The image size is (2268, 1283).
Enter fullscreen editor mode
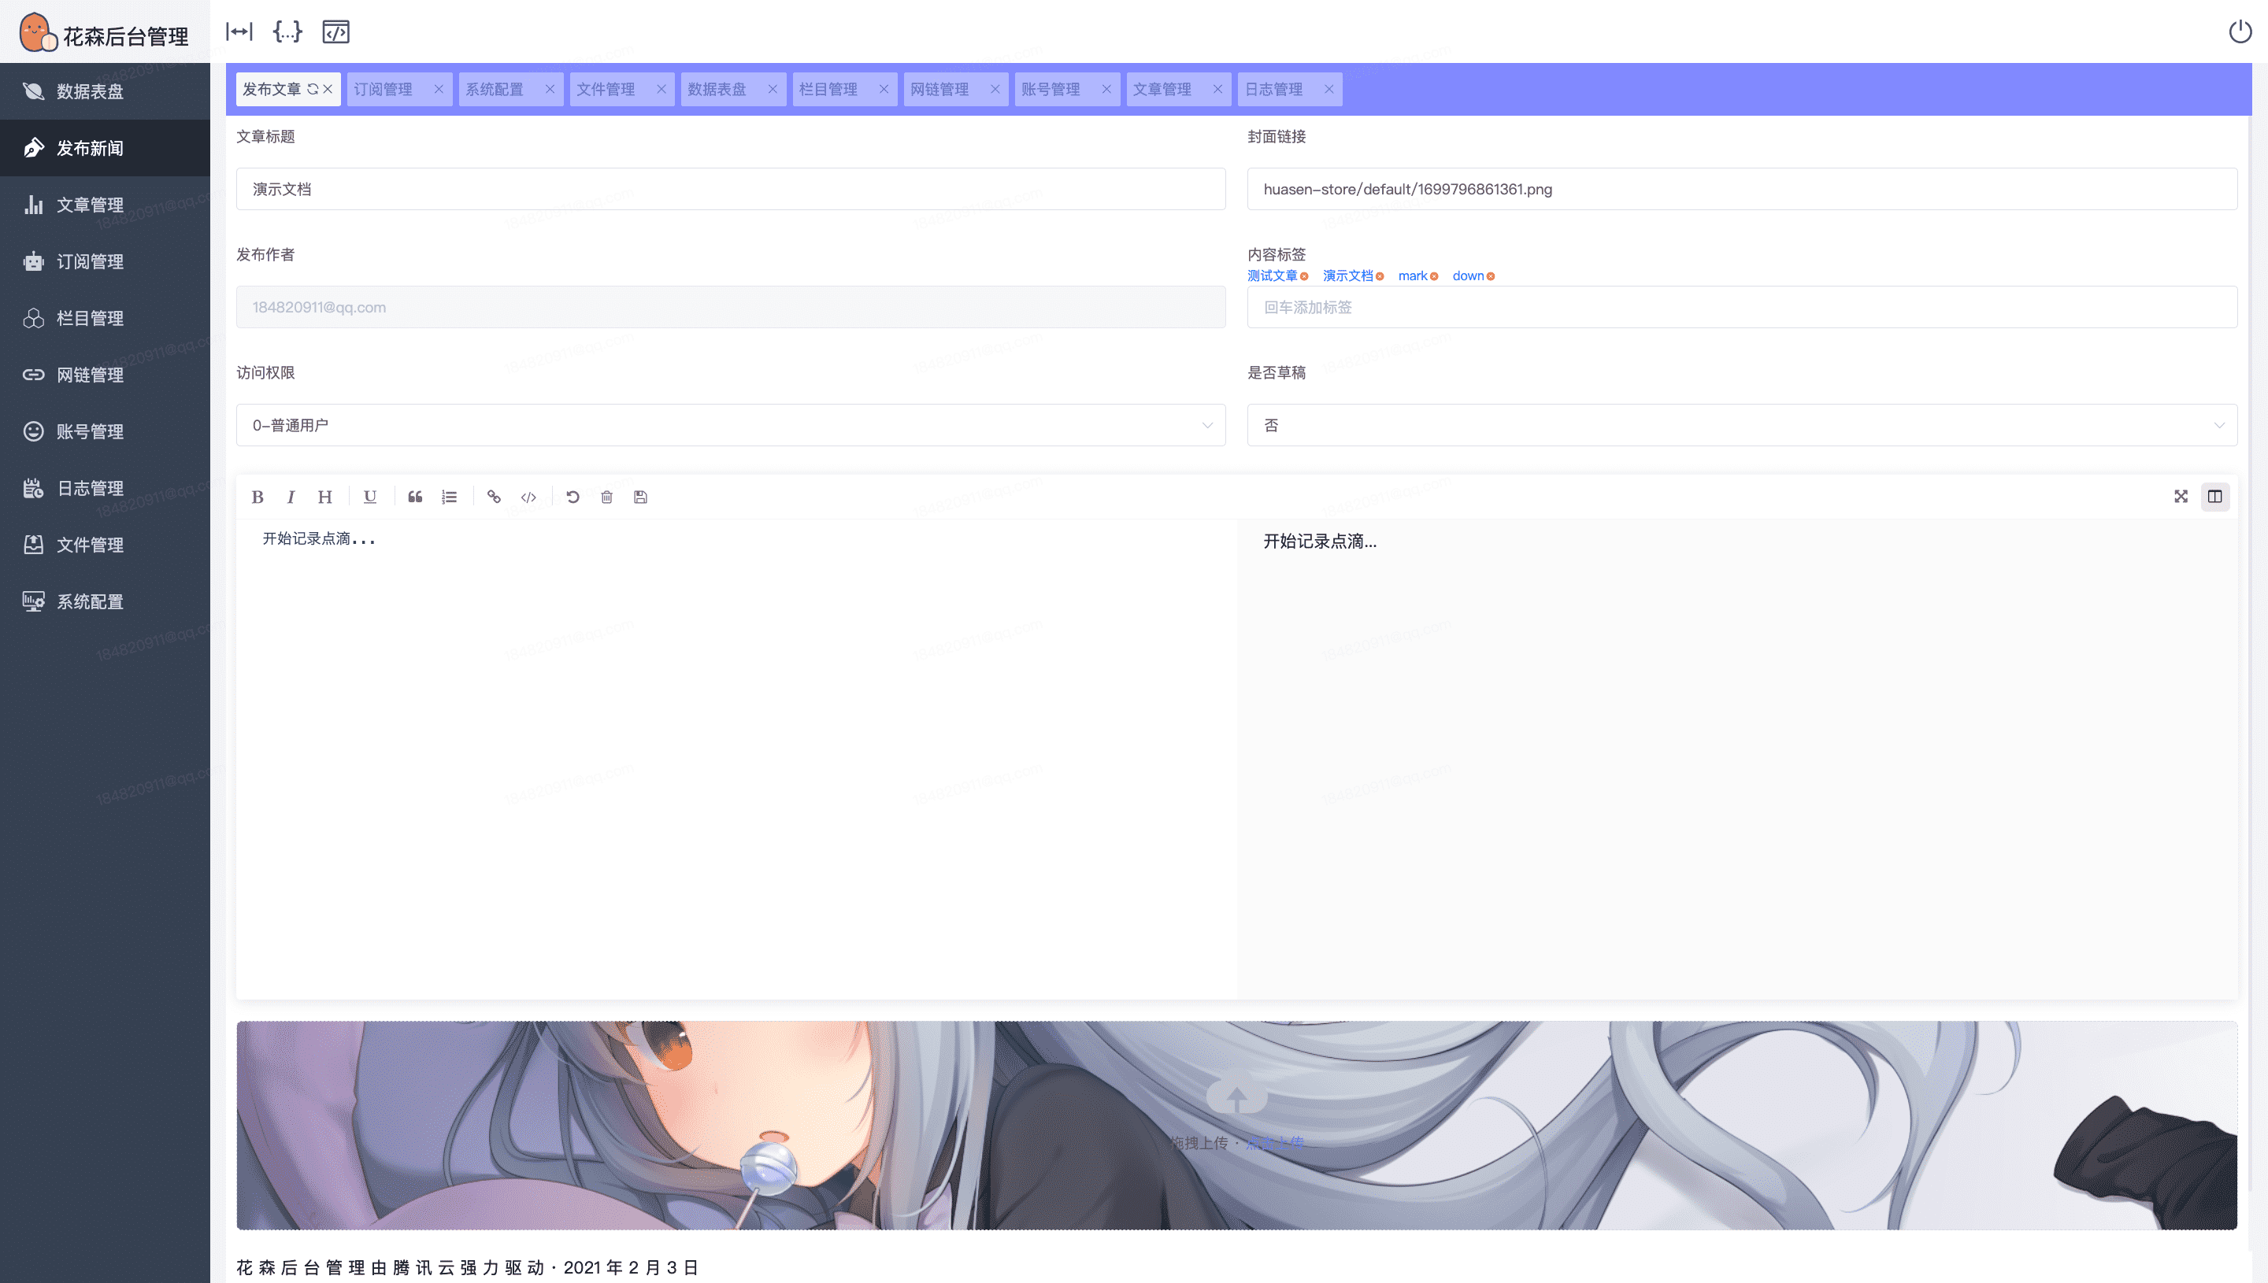(x=2181, y=496)
